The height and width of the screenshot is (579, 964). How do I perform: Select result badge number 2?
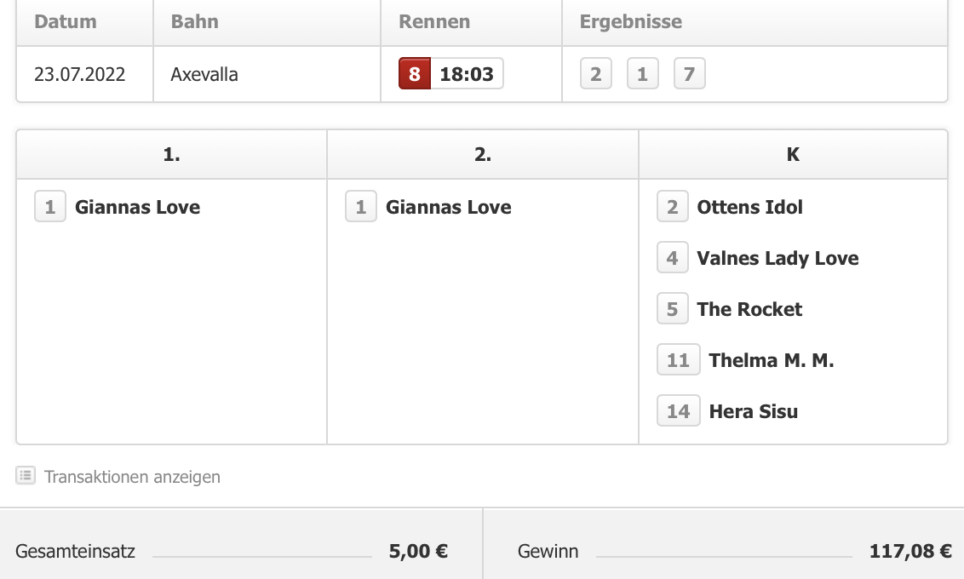click(596, 74)
